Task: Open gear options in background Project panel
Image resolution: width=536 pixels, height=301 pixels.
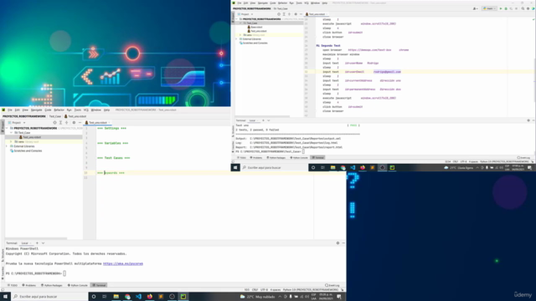Action: pos(296,14)
